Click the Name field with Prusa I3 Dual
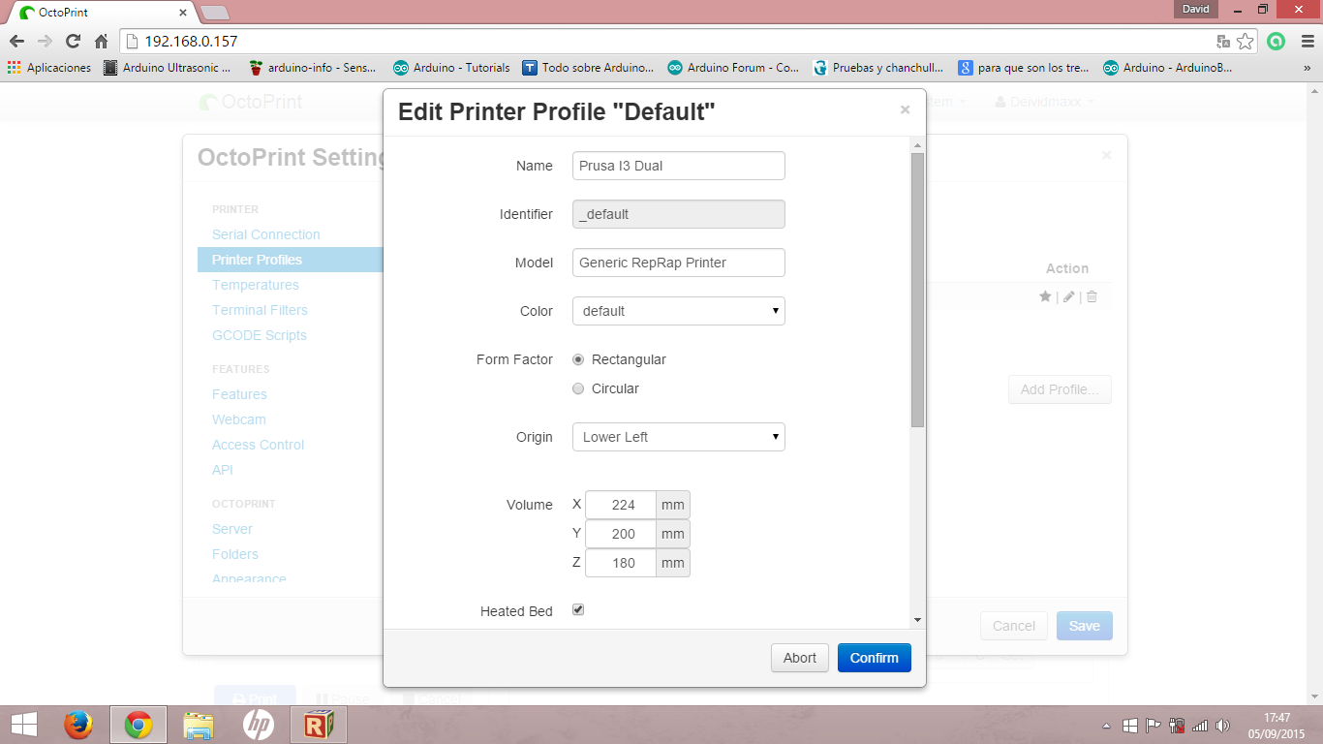The width and height of the screenshot is (1323, 744). pyautogui.click(x=679, y=166)
